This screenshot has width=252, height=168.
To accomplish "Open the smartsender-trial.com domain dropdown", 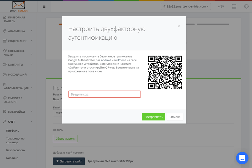I will tap(186, 6).
